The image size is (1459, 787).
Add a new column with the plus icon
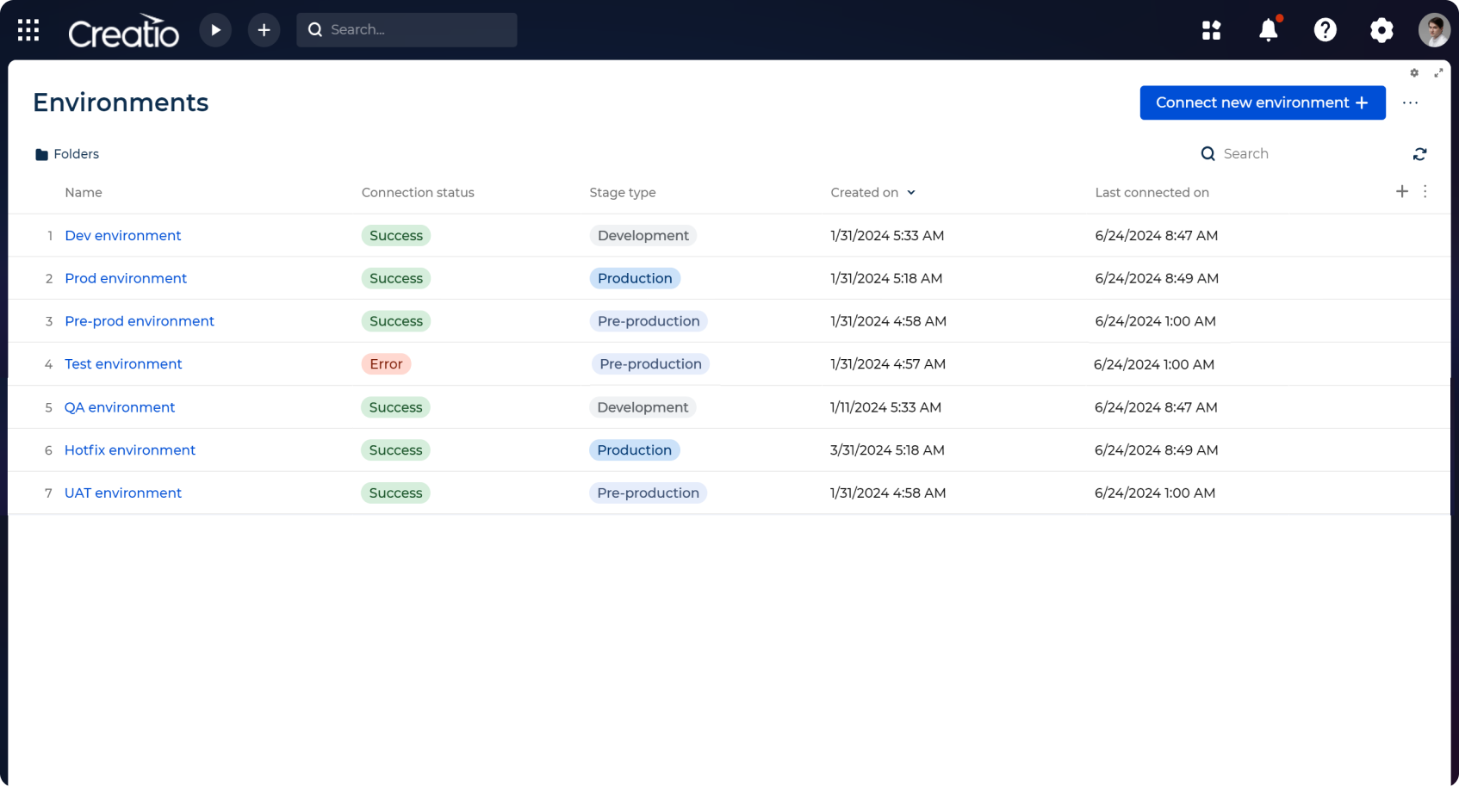(x=1401, y=192)
